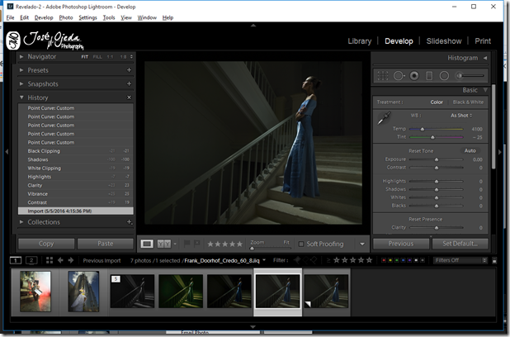Click the José Ojeda identity plate logo

click(x=45, y=40)
